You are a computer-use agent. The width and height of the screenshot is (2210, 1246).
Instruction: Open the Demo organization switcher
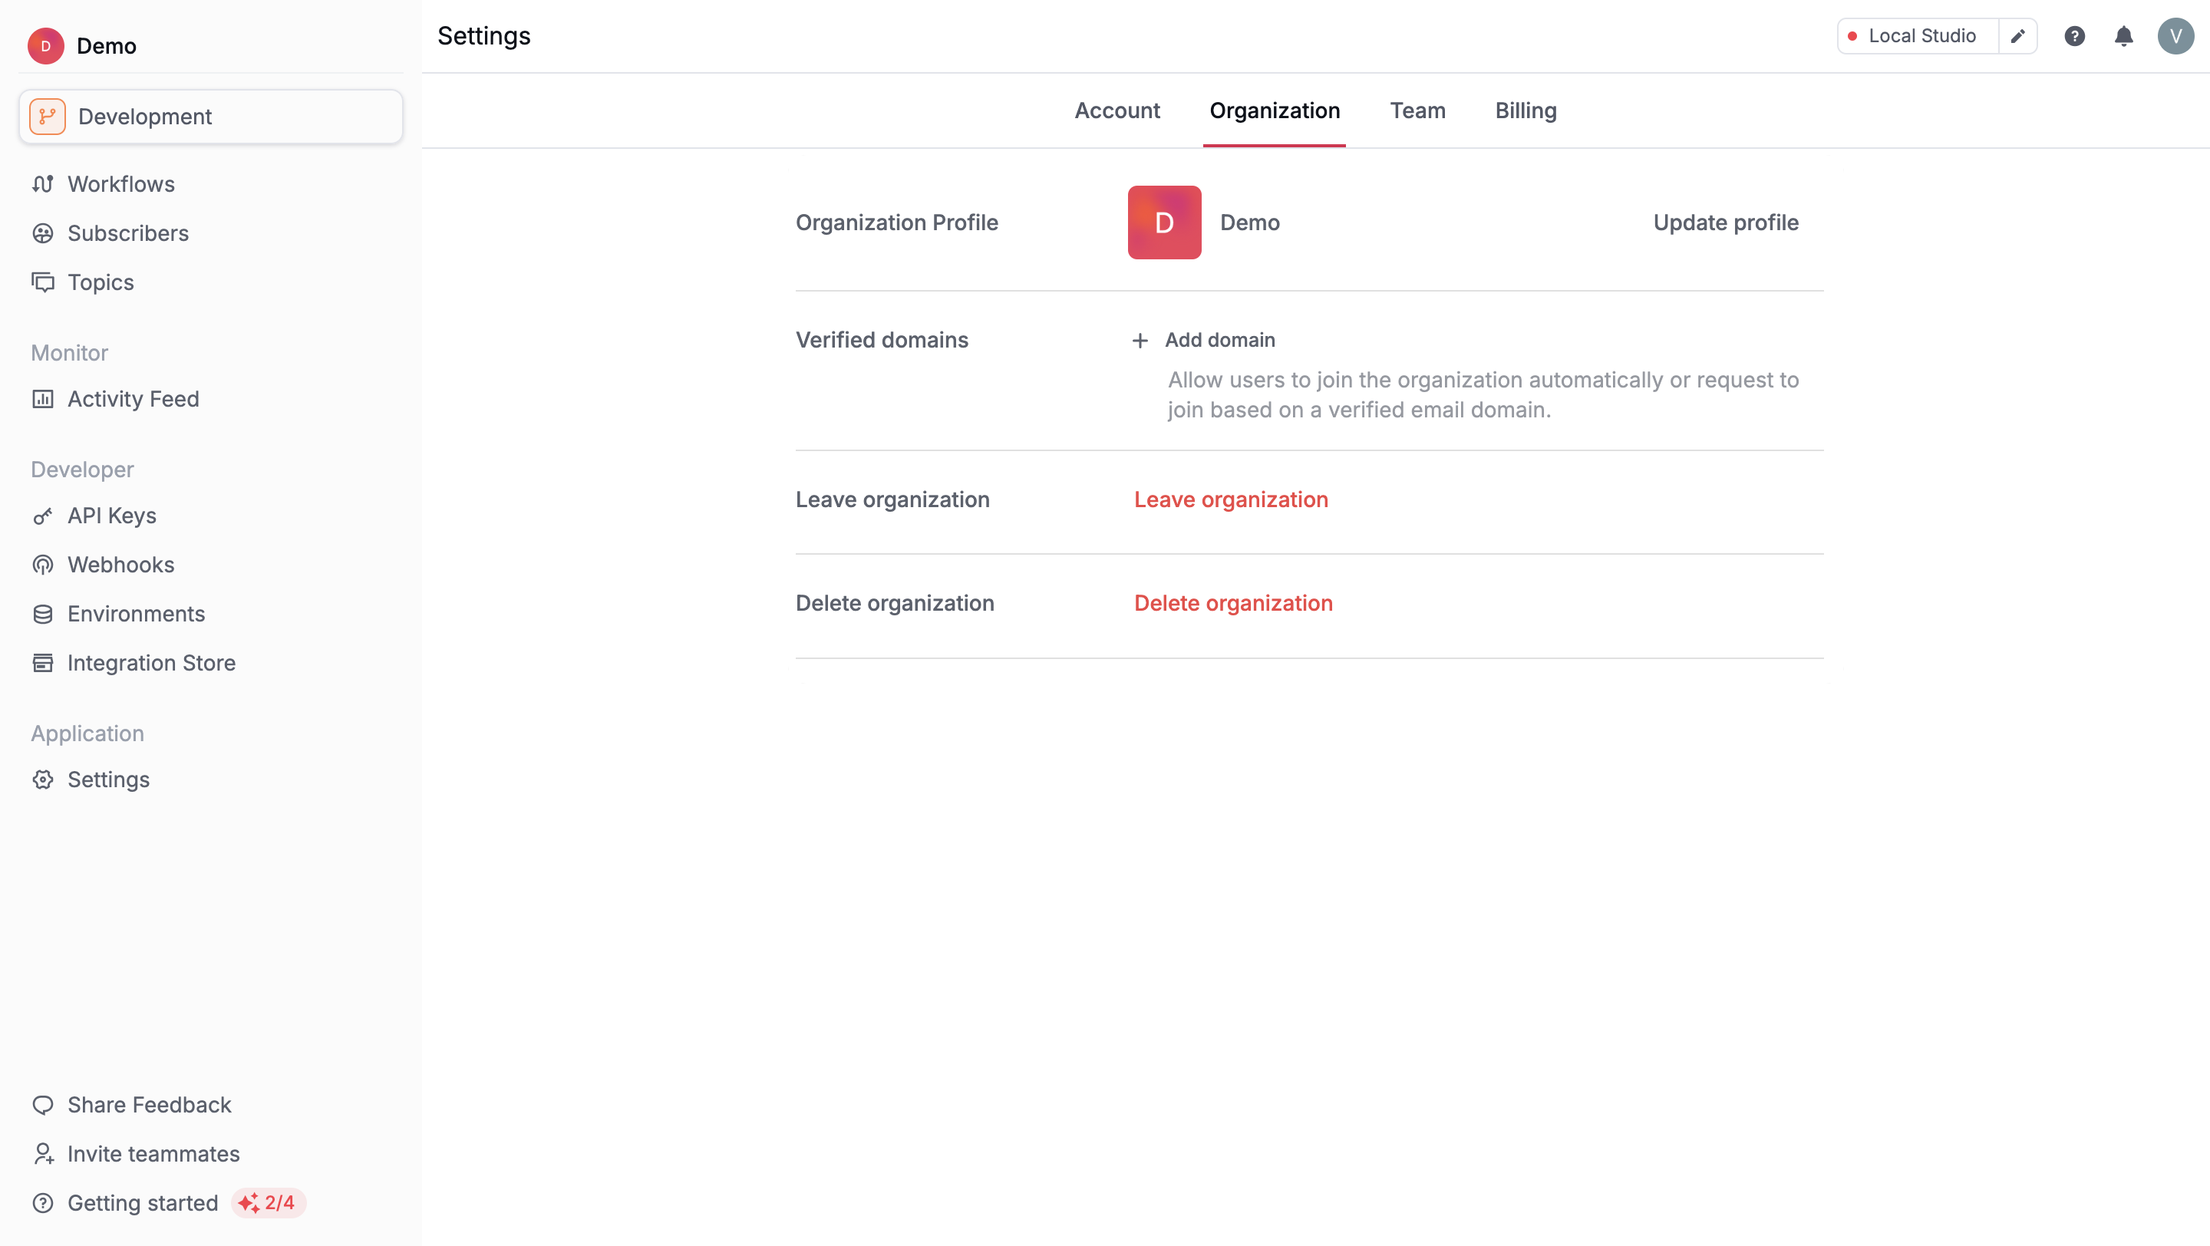tap(104, 46)
